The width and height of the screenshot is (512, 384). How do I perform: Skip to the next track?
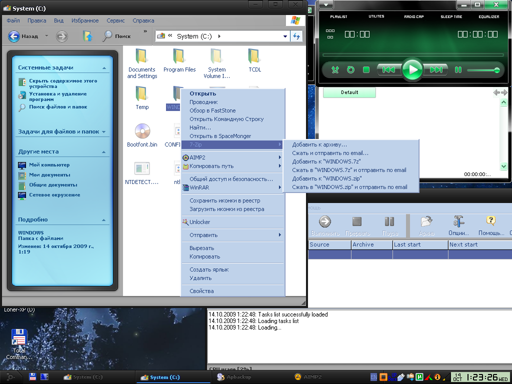[x=436, y=70]
